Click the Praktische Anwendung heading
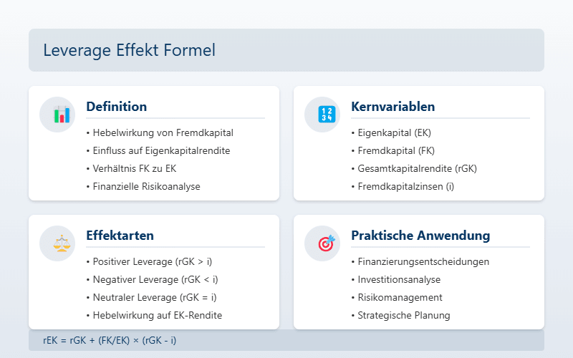 (420, 236)
